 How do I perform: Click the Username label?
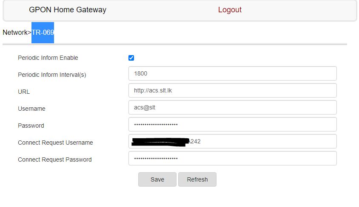[31, 109]
